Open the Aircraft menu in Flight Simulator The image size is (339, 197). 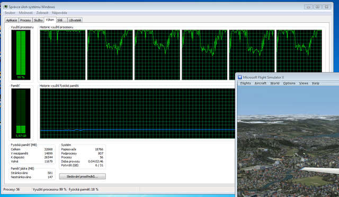pyautogui.click(x=260, y=83)
